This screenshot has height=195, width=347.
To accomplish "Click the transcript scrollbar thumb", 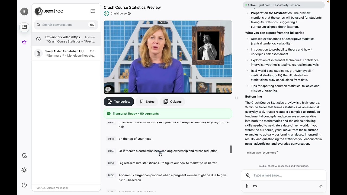I will point(231,149).
